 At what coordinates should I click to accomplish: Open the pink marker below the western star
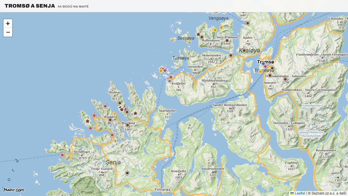90,128
